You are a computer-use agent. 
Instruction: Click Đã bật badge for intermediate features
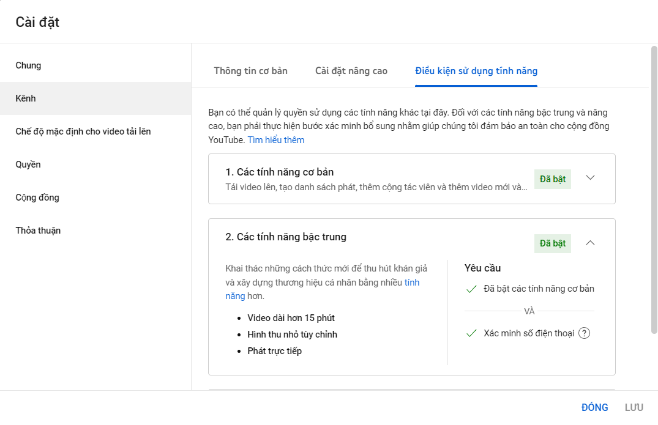[552, 243]
